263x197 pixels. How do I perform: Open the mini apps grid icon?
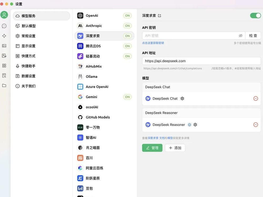tap(4, 65)
